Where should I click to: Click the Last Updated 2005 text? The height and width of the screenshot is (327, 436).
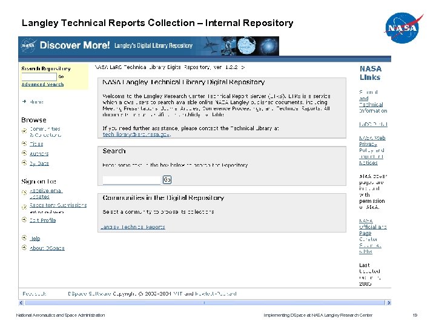(x=369, y=274)
